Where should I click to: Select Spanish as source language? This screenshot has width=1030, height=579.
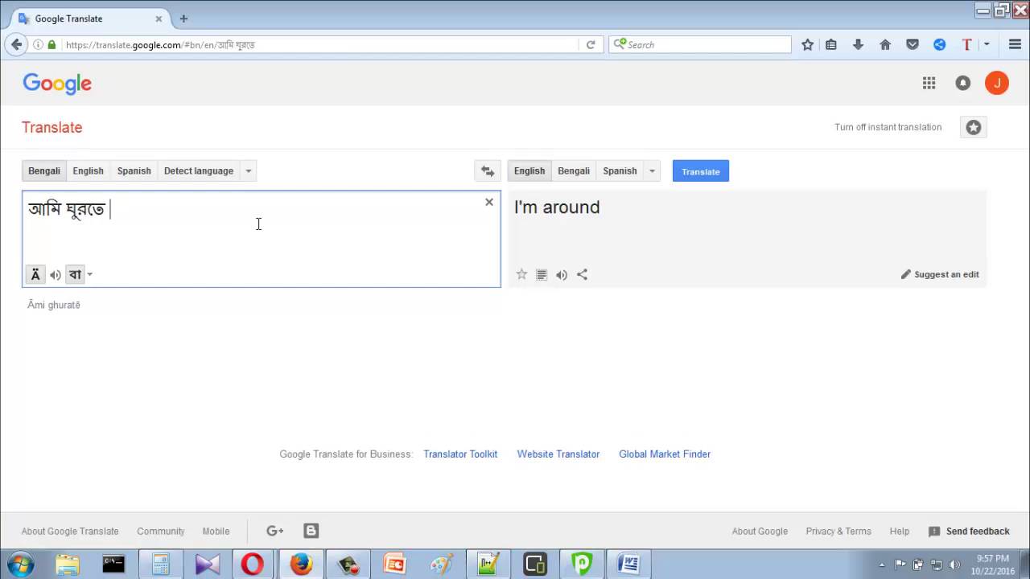click(134, 171)
